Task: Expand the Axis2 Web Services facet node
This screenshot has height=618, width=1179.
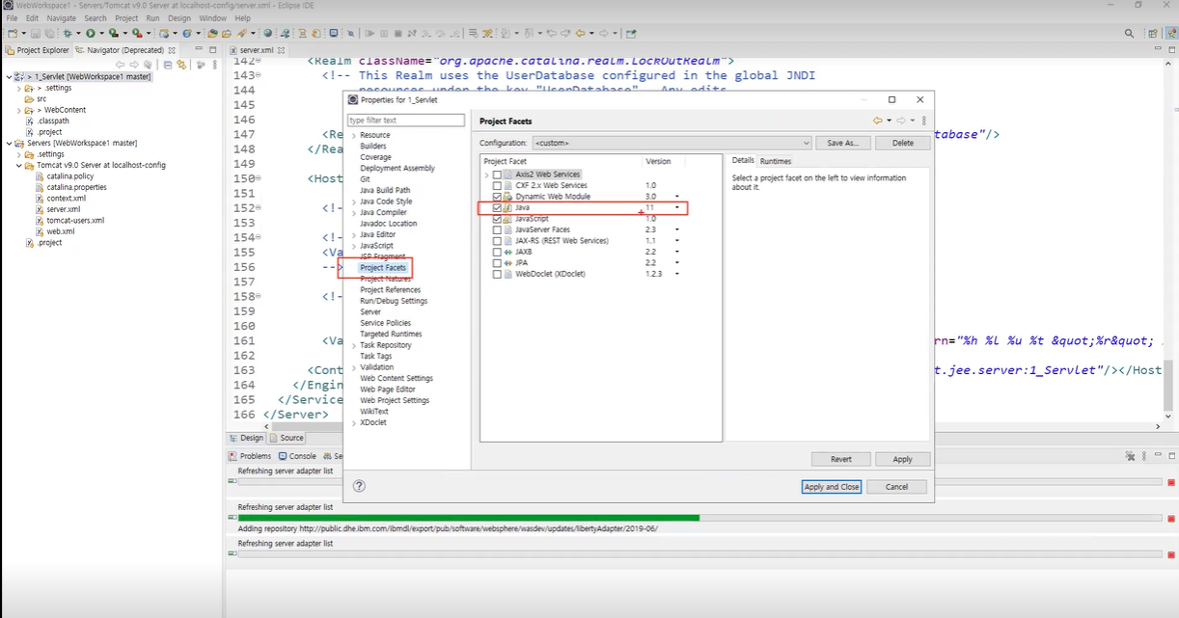Action: (486, 175)
